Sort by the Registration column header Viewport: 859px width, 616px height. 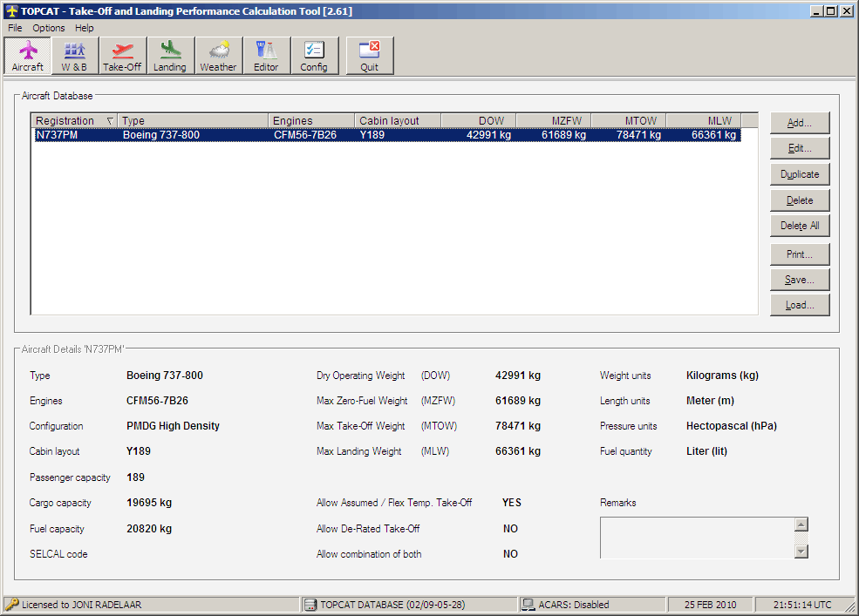point(74,120)
